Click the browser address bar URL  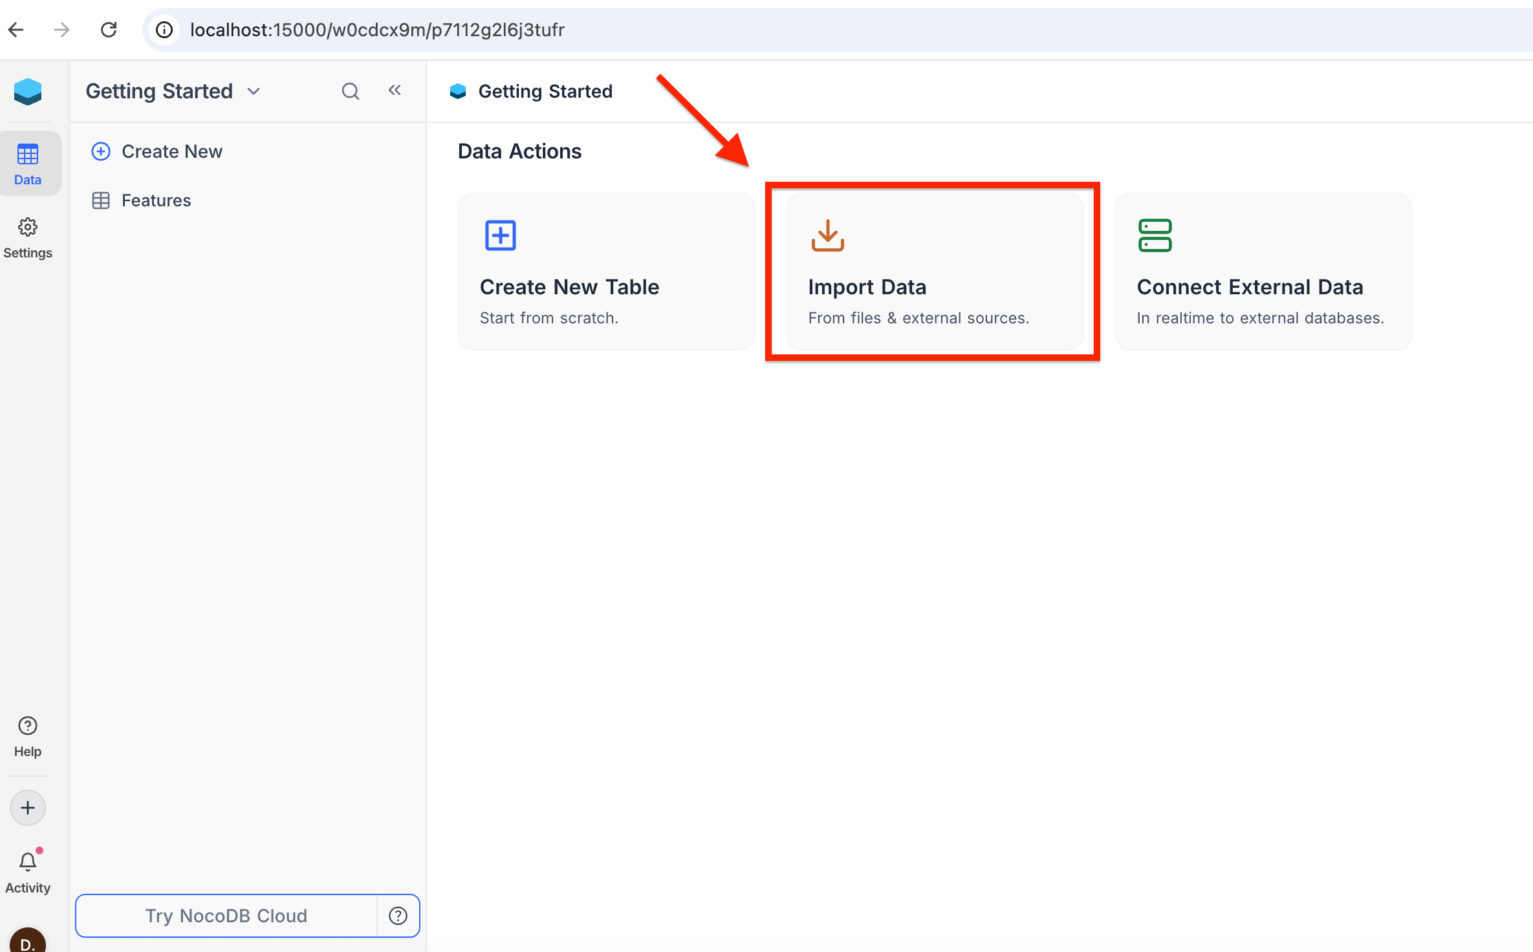tap(377, 30)
